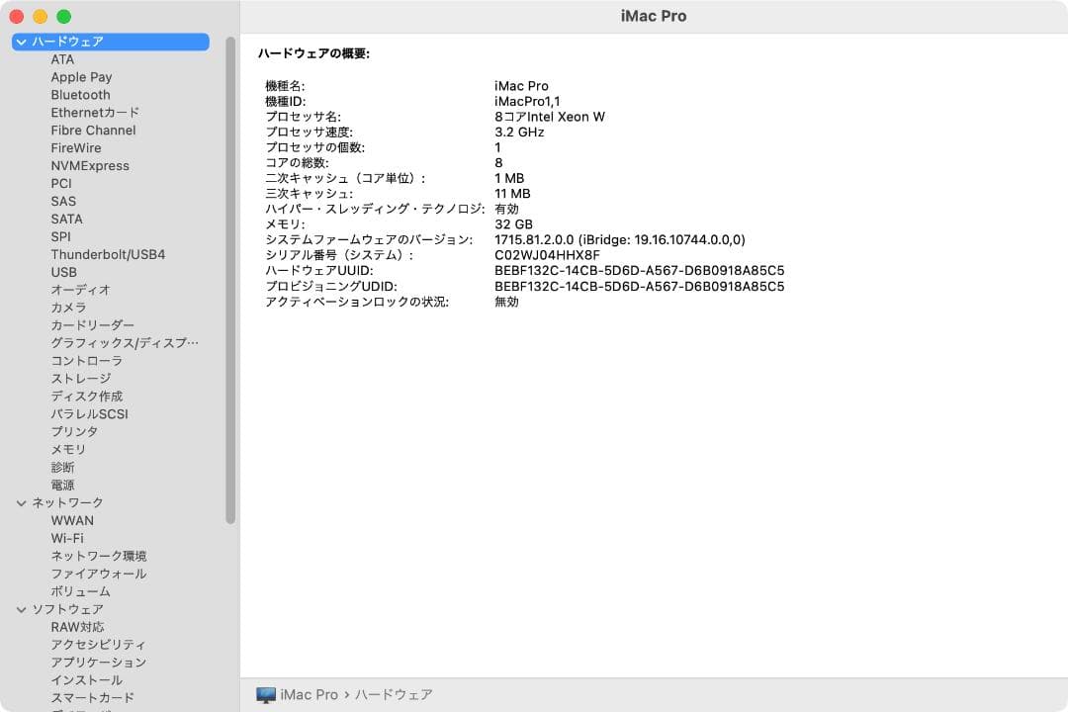Select Bluetooth in the hardware sidebar

(80, 95)
